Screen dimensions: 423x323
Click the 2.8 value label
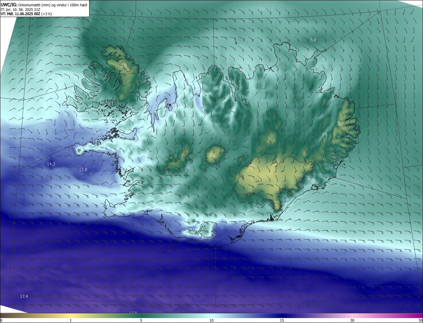[341, 124]
